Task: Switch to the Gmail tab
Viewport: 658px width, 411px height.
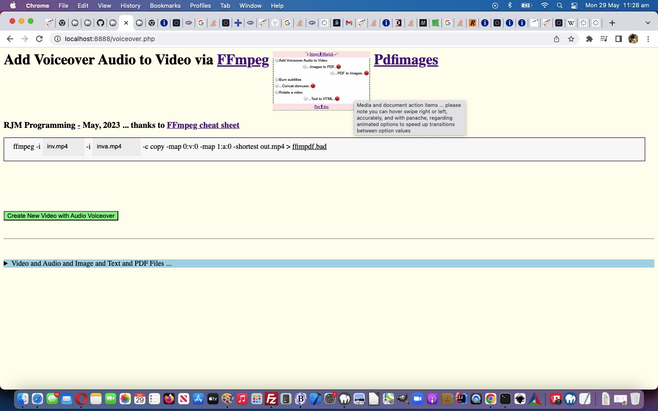Action: 349,23
